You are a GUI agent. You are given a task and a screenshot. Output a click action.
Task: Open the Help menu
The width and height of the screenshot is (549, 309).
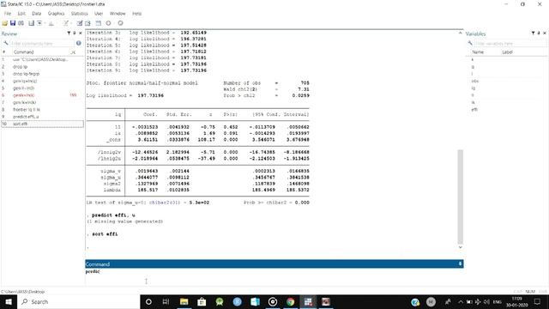(136, 14)
